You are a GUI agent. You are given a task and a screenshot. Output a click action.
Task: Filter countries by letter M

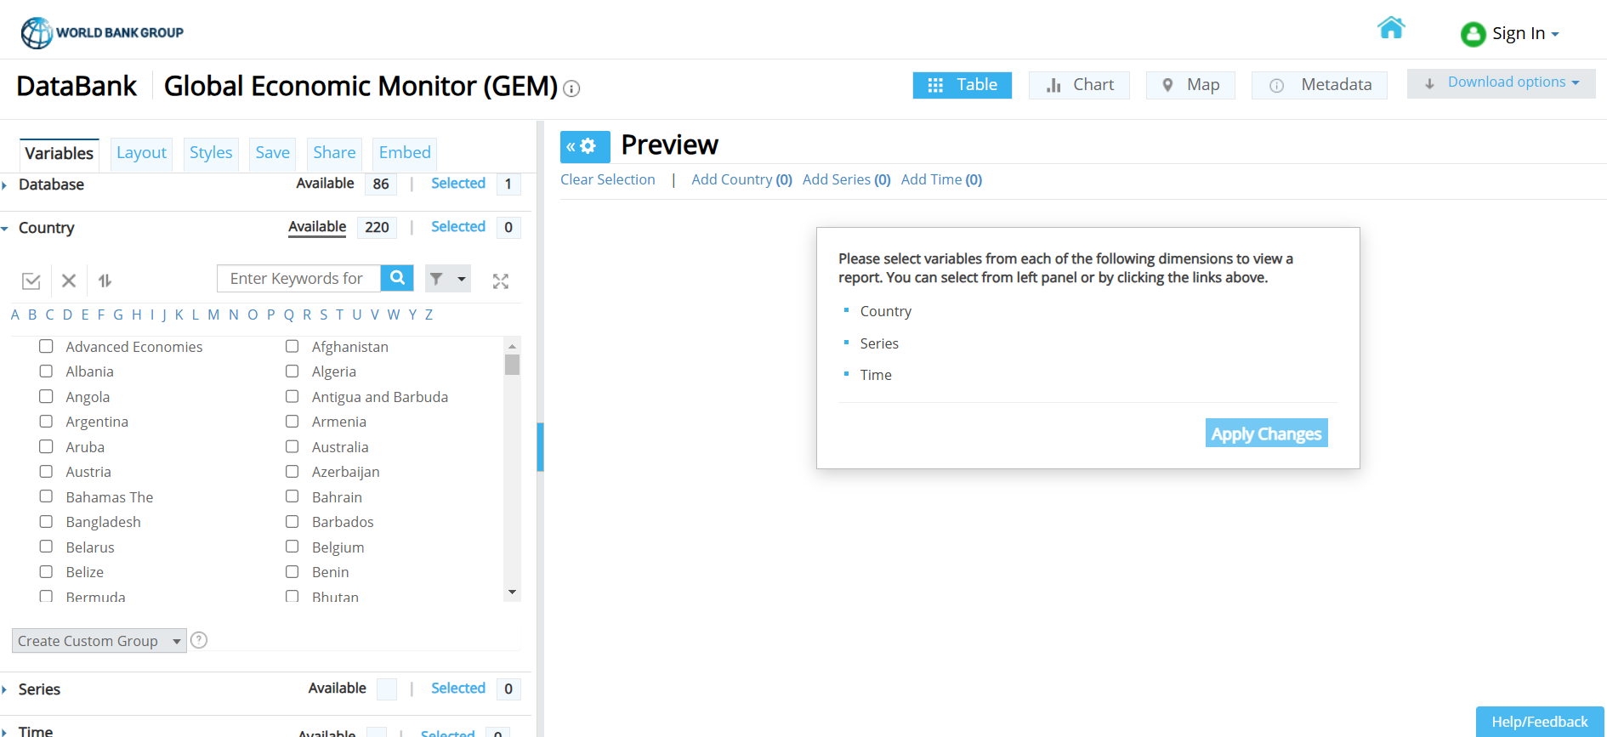(x=213, y=315)
